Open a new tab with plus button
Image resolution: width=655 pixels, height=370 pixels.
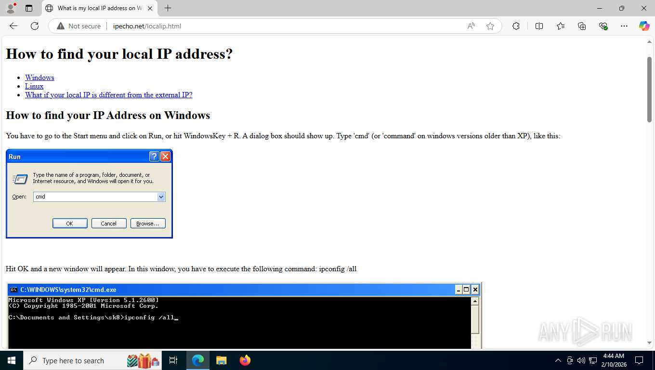coord(168,8)
